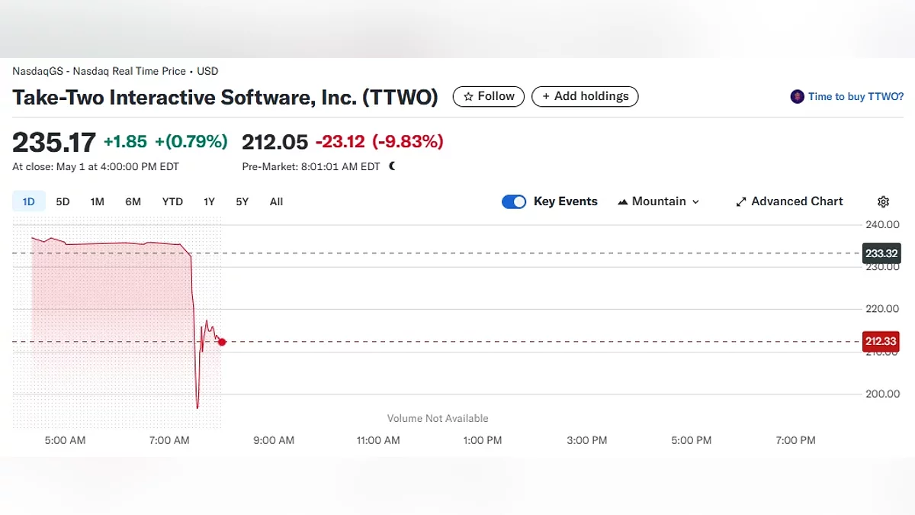This screenshot has width=915, height=515.
Task: View the 5Y chart range
Action: pos(242,202)
